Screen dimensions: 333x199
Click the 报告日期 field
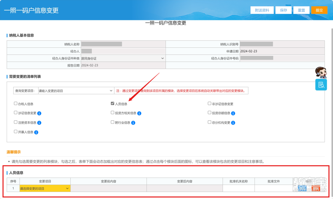click(x=123, y=65)
